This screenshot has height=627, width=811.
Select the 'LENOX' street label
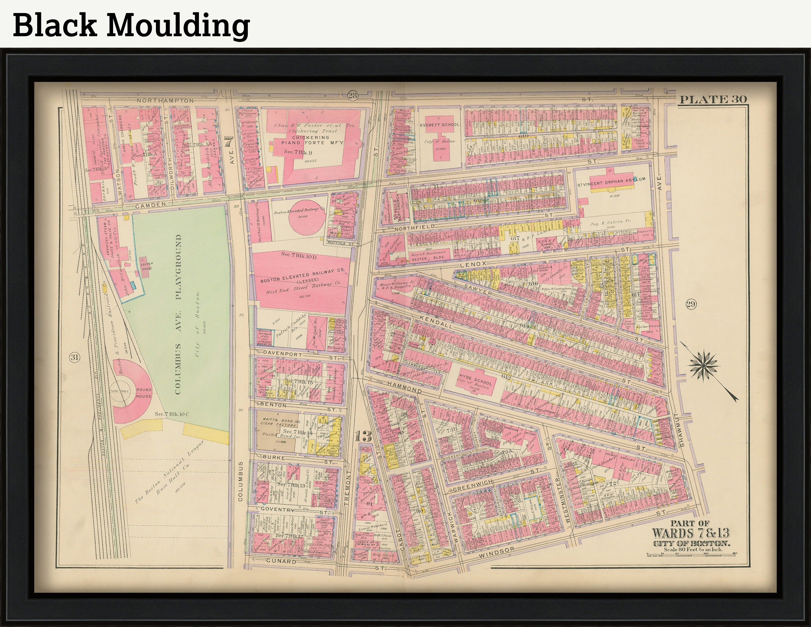tap(473, 264)
